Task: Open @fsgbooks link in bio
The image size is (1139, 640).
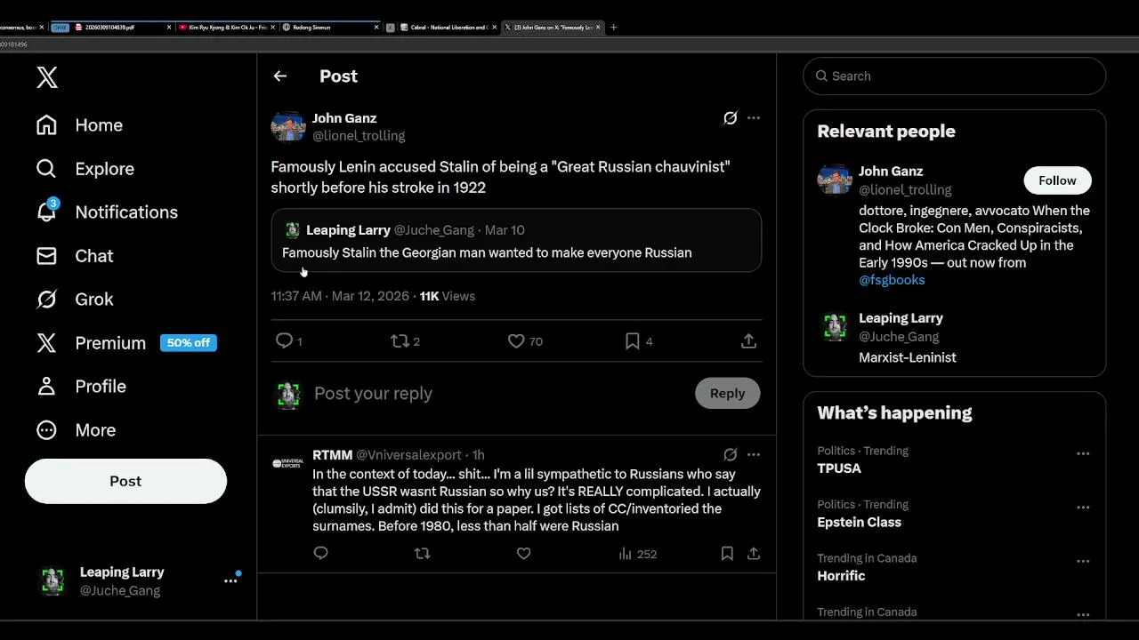Action: (x=892, y=280)
